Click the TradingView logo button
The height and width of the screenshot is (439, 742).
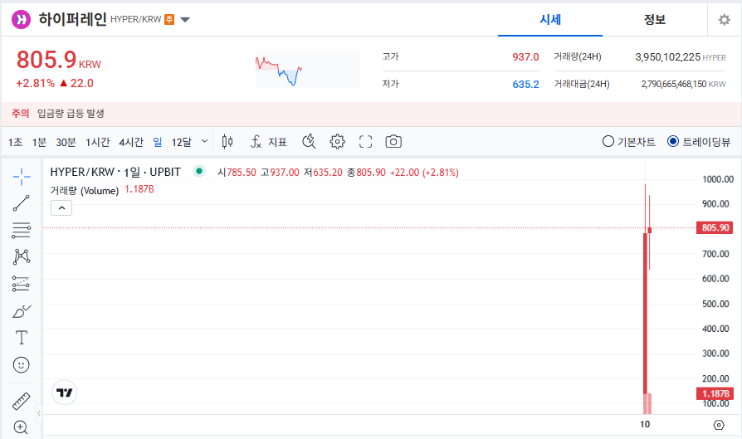pos(65,393)
